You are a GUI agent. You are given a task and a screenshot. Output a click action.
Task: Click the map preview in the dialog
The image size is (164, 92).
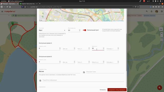tap(81, 15)
